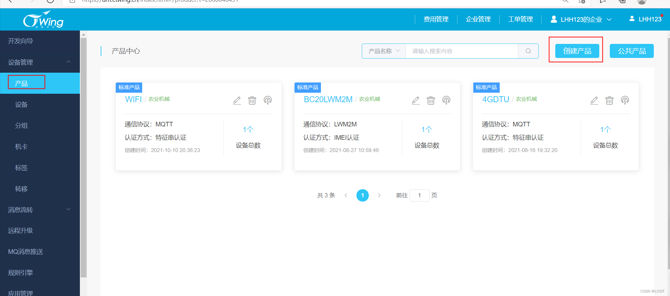Click the 共 3 条 total count

click(326, 195)
